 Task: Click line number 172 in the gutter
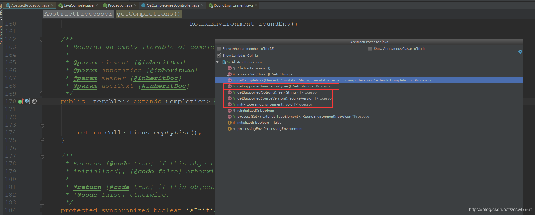point(10,117)
